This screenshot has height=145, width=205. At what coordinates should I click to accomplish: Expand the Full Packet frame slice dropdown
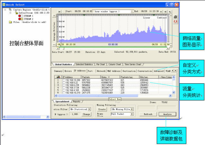132,114
